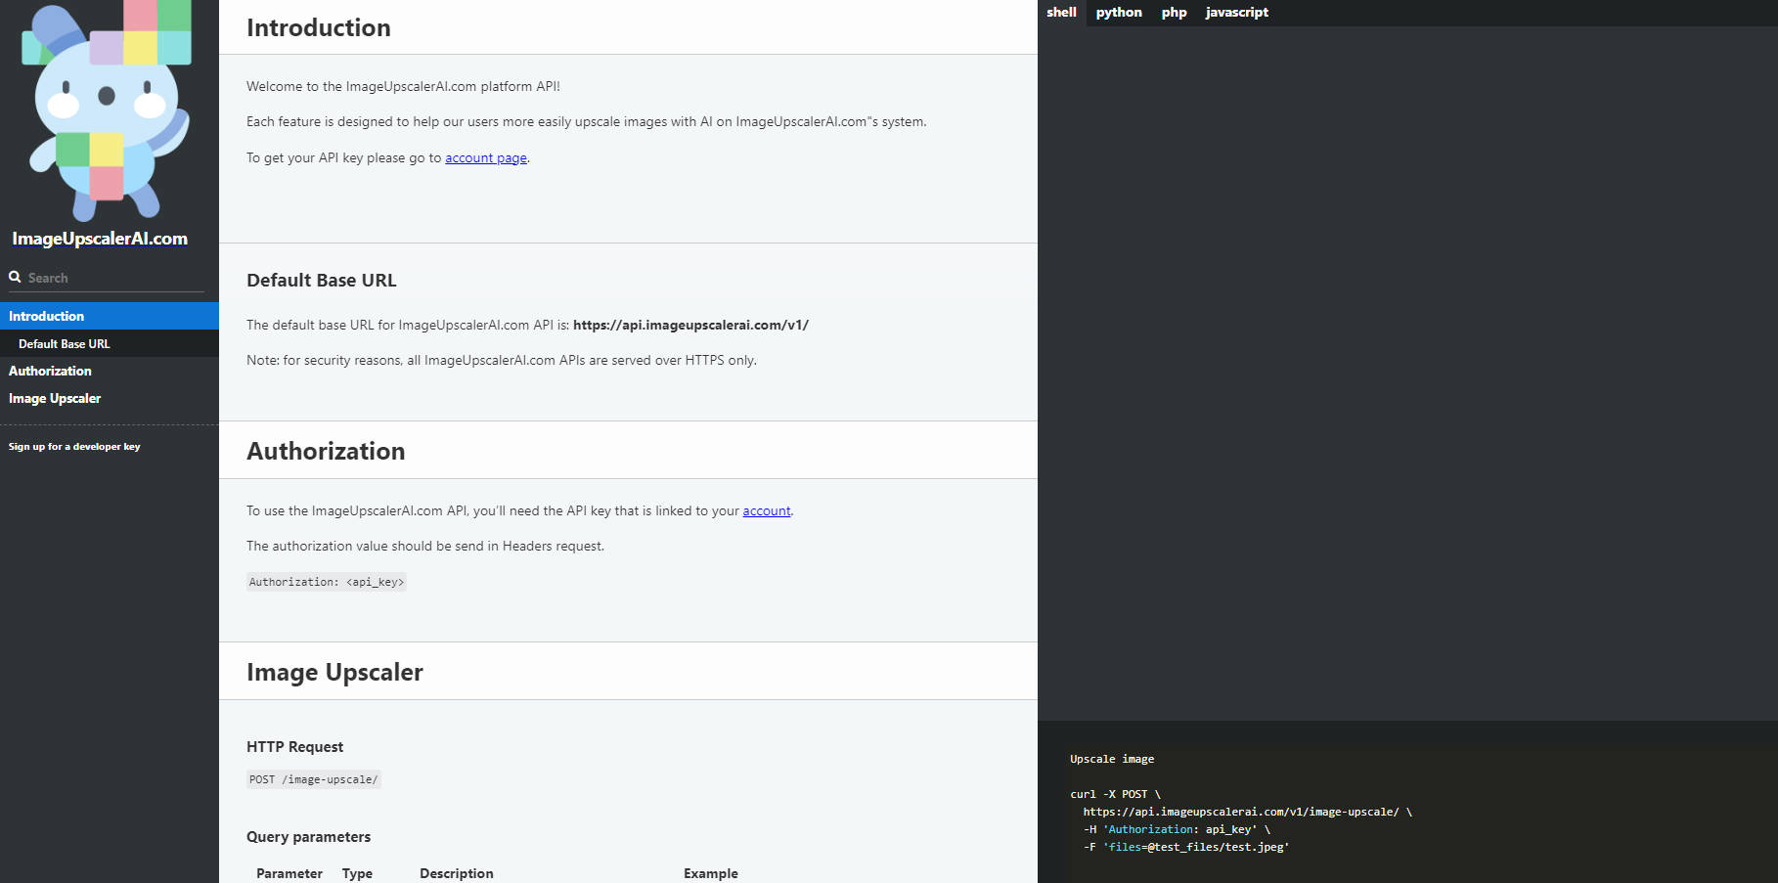Click the Authorization: <api_key> code snippet

pos(327,582)
